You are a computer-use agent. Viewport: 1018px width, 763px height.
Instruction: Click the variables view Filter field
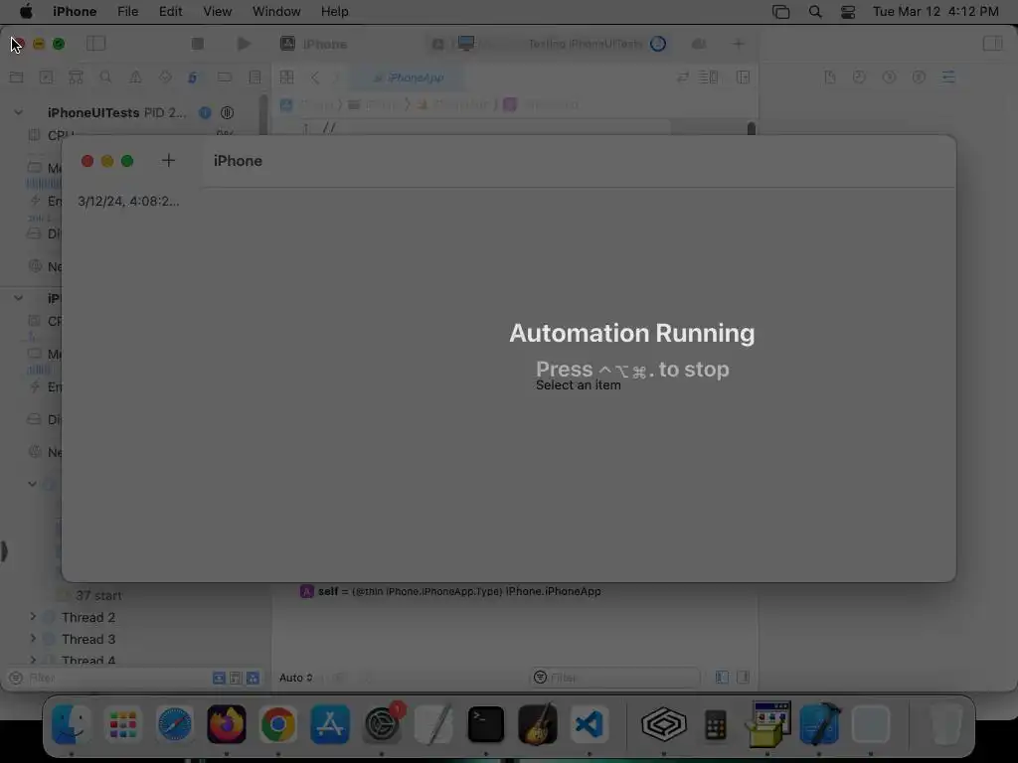point(614,678)
